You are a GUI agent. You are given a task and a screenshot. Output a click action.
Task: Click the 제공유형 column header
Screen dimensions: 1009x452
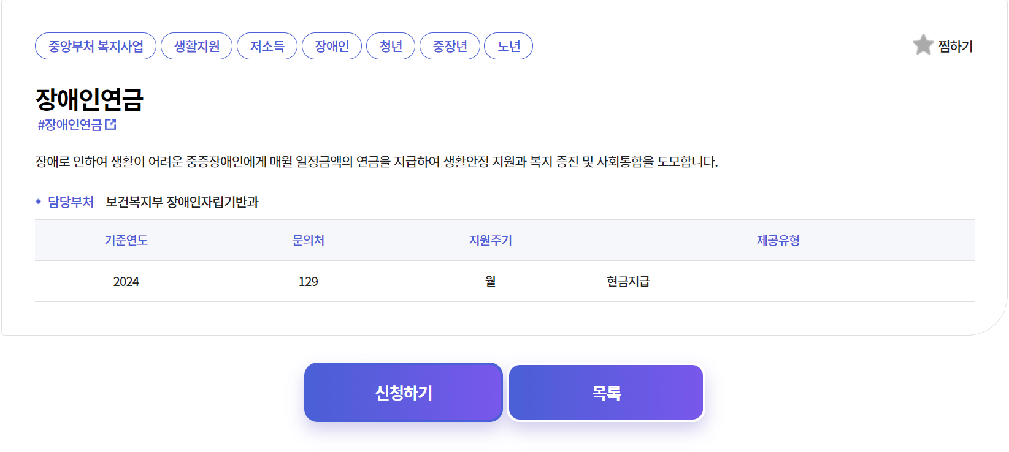click(x=778, y=240)
